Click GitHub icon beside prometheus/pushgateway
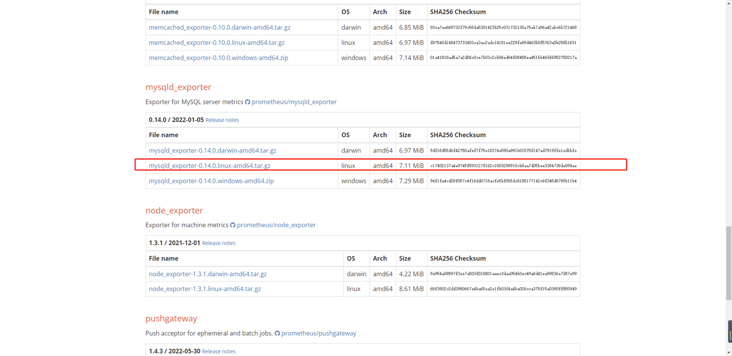 click(277, 333)
